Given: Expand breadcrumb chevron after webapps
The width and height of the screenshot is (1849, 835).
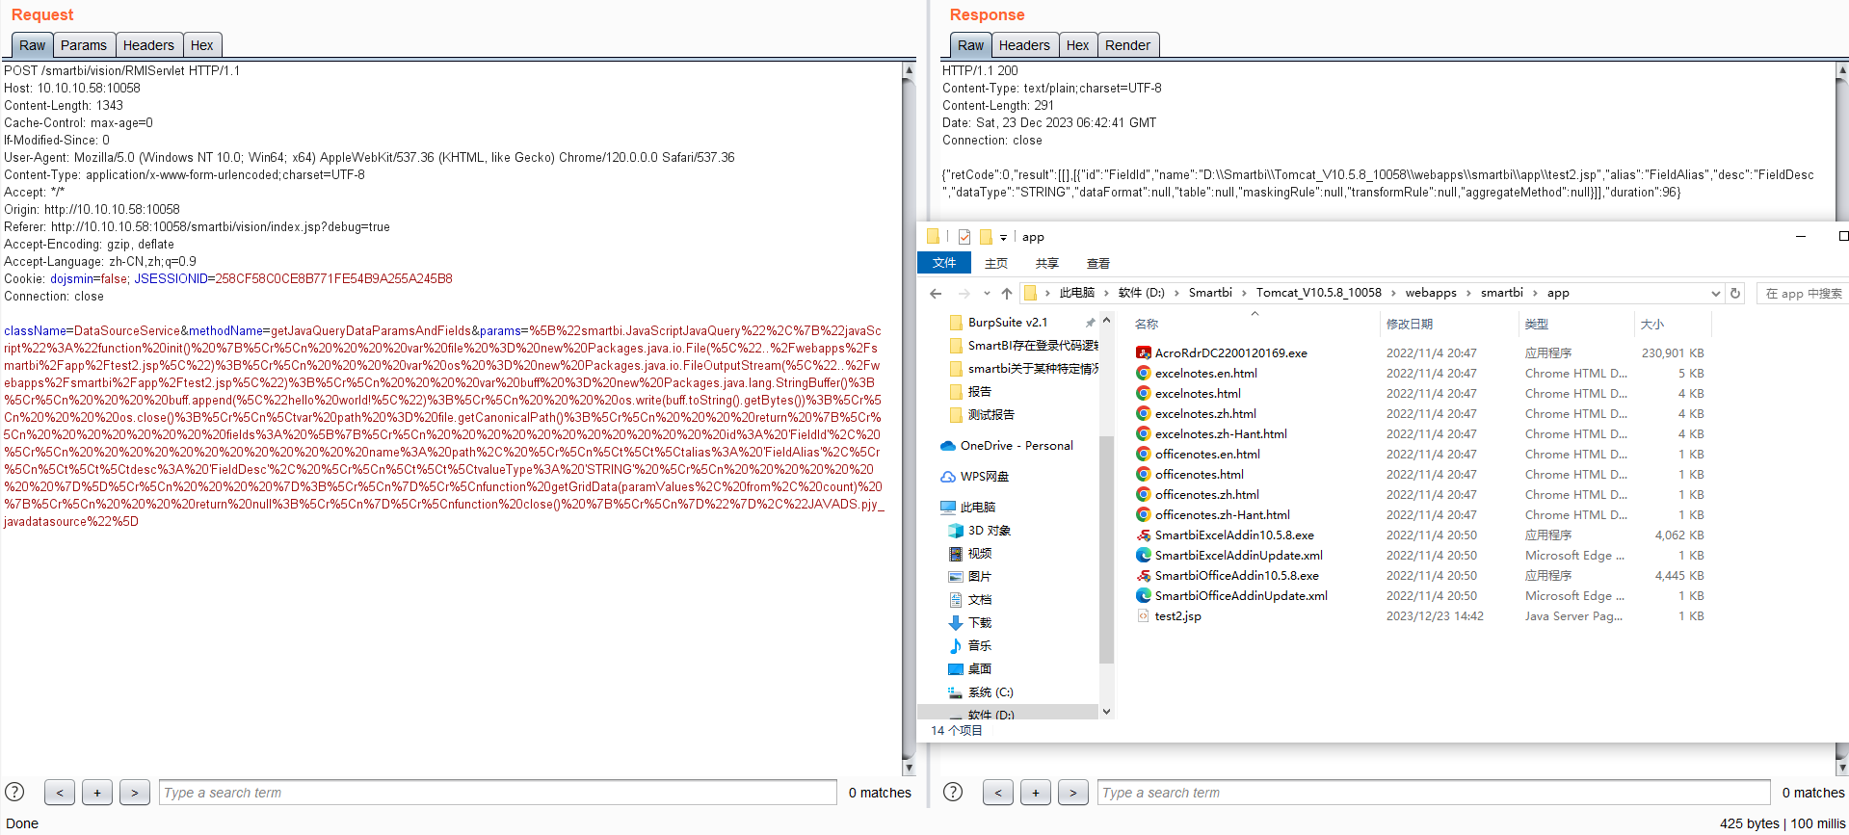Looking at the screenshot, I should click(1468, 293).
